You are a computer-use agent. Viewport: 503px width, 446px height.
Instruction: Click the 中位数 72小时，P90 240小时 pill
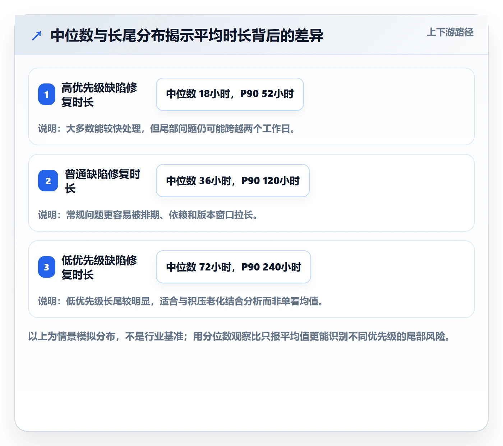(x=234, y=267)
